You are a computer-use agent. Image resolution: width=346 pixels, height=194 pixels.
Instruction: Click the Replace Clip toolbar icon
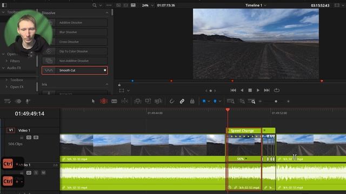click(158, 101)
